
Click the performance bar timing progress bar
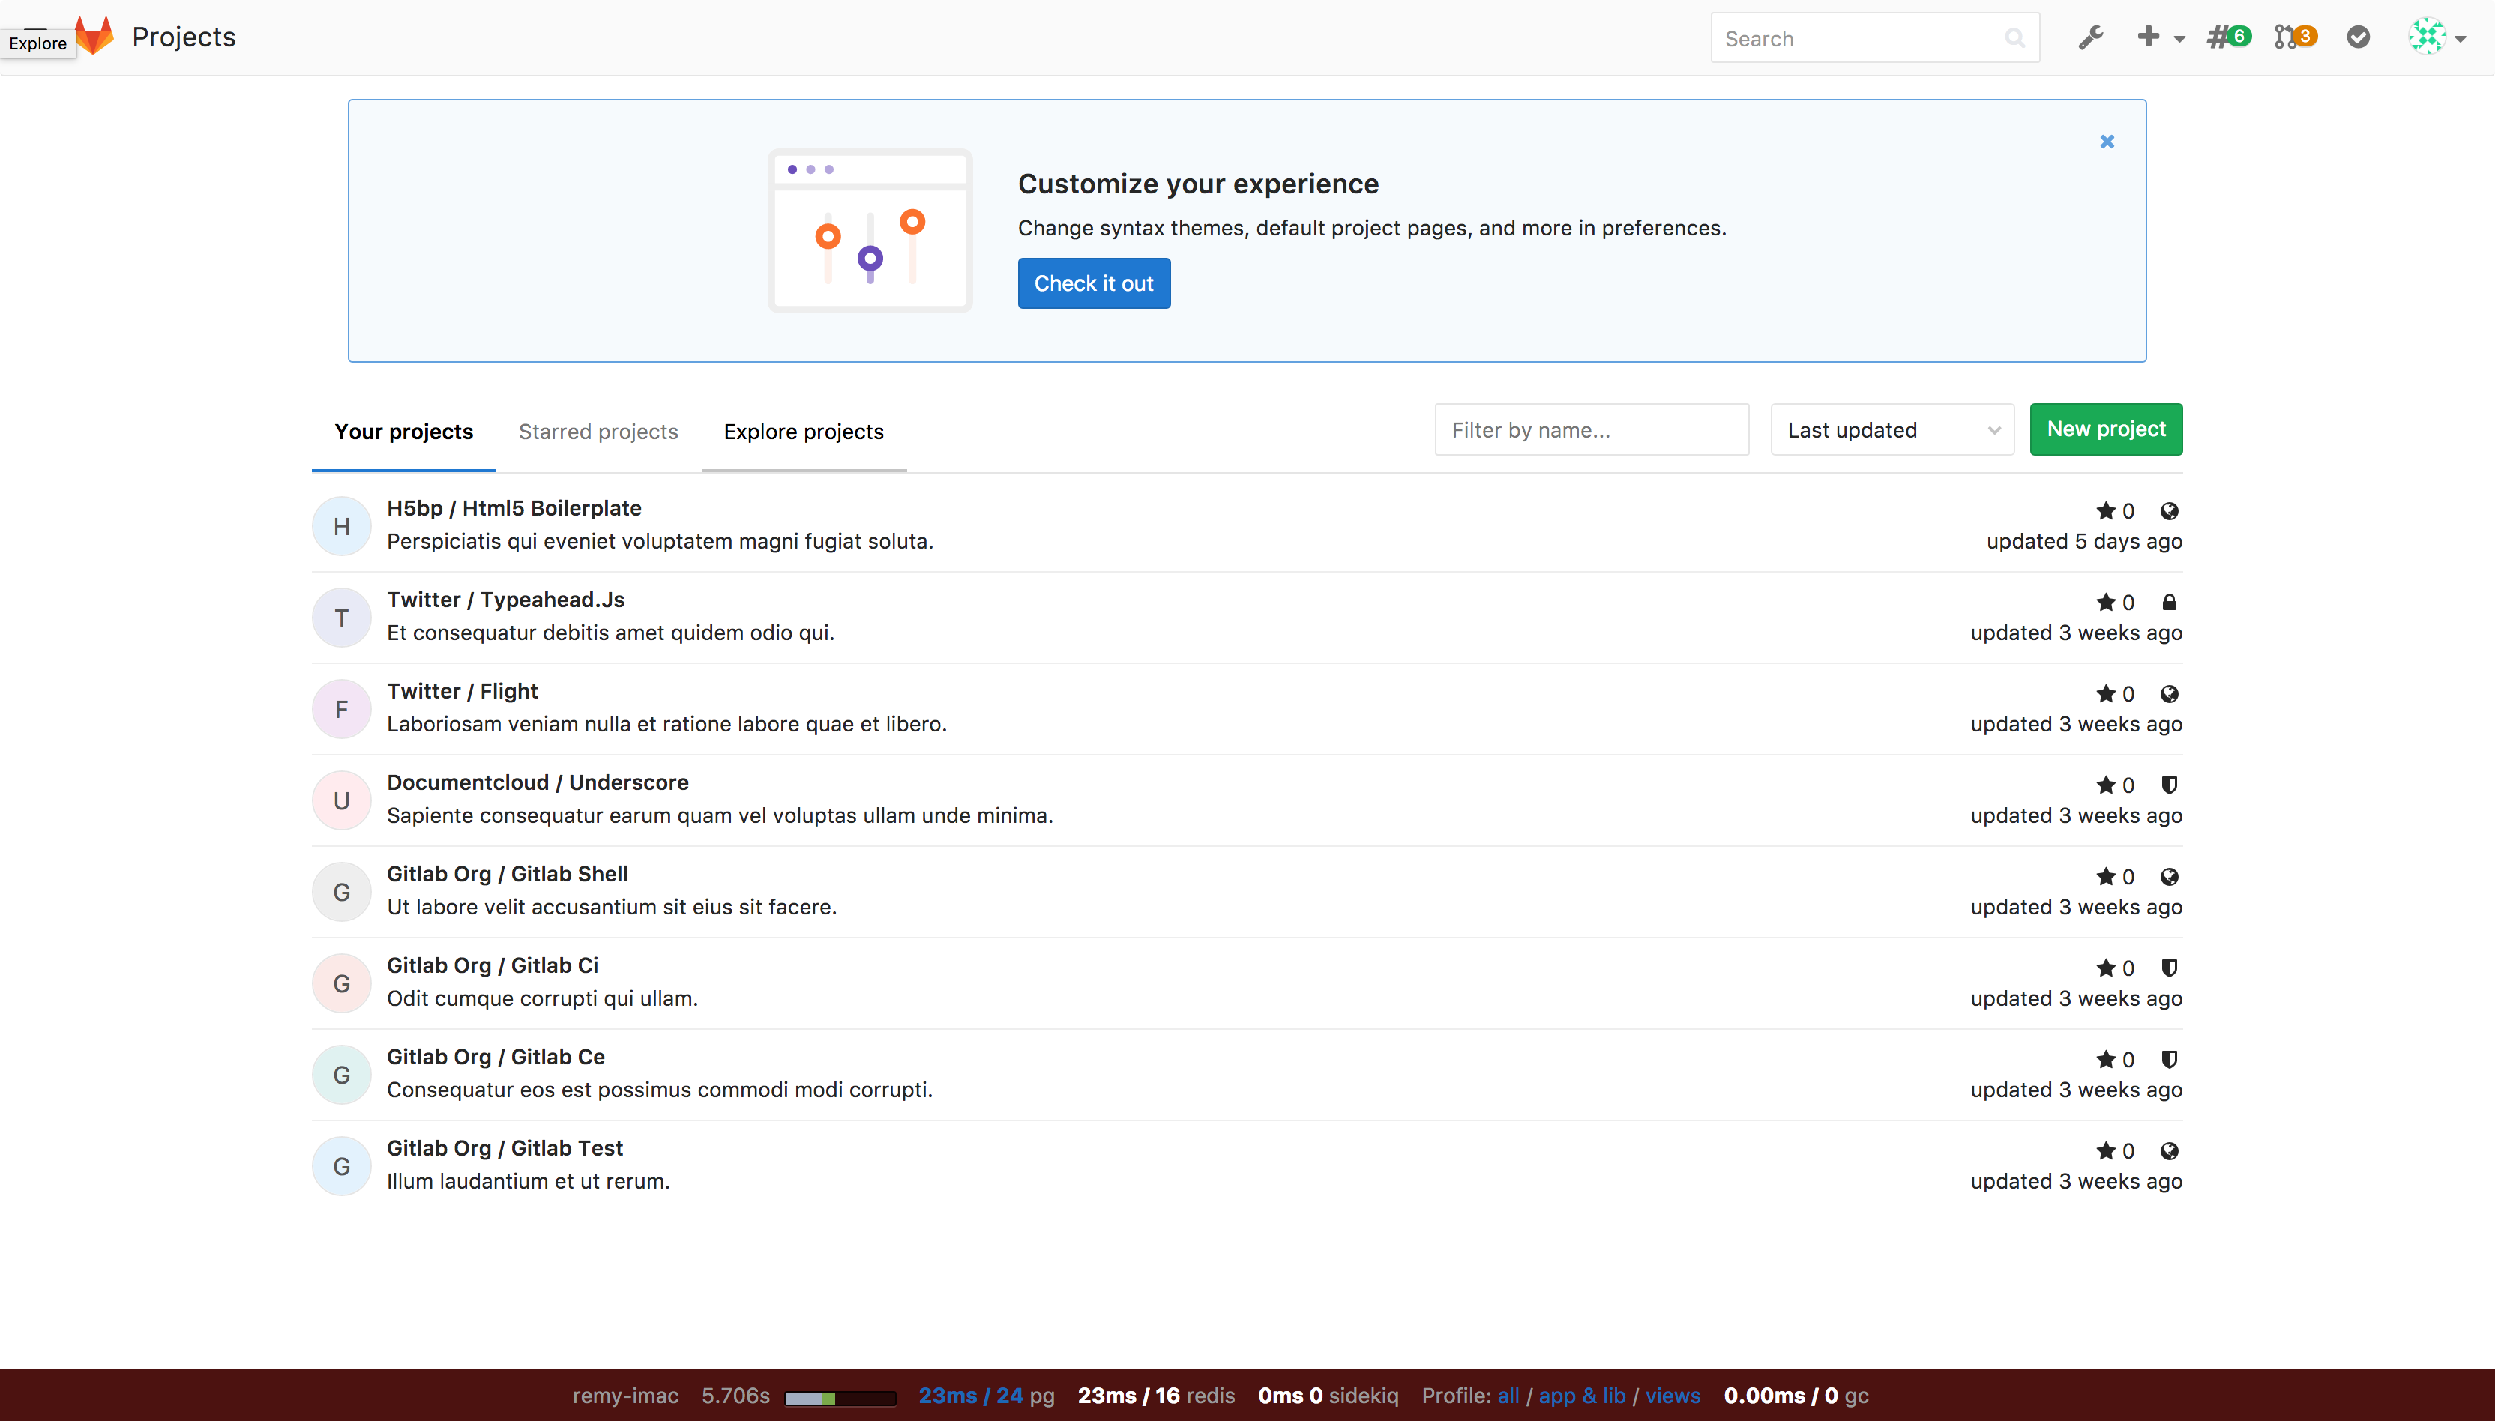[x=840, y=1398]
